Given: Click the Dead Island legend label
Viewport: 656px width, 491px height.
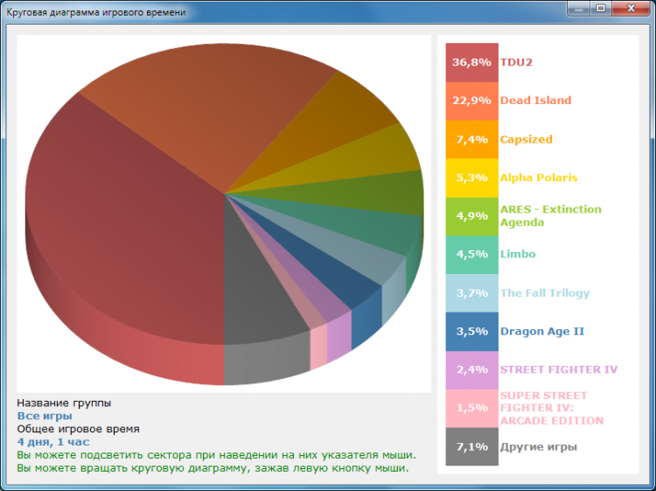Looking at the screenshot, I should point(535,101).
